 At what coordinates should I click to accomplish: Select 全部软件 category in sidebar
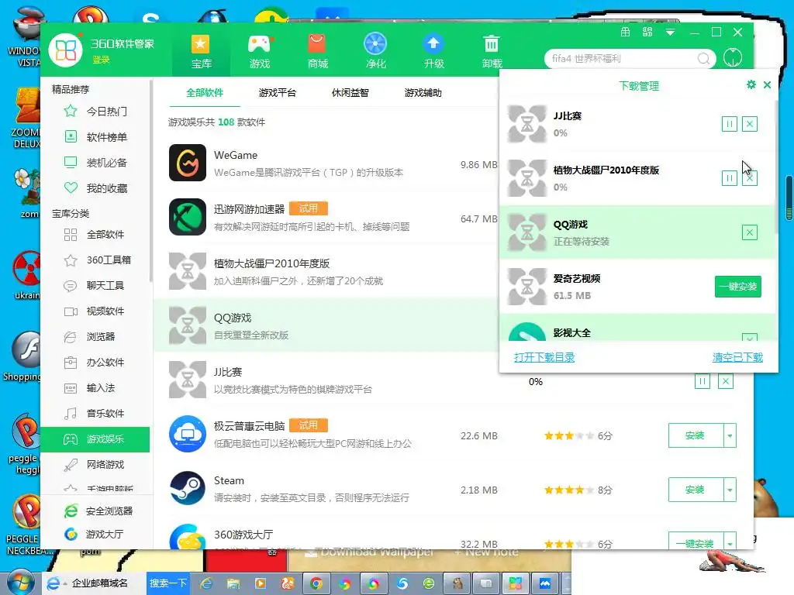coord(95,234)
